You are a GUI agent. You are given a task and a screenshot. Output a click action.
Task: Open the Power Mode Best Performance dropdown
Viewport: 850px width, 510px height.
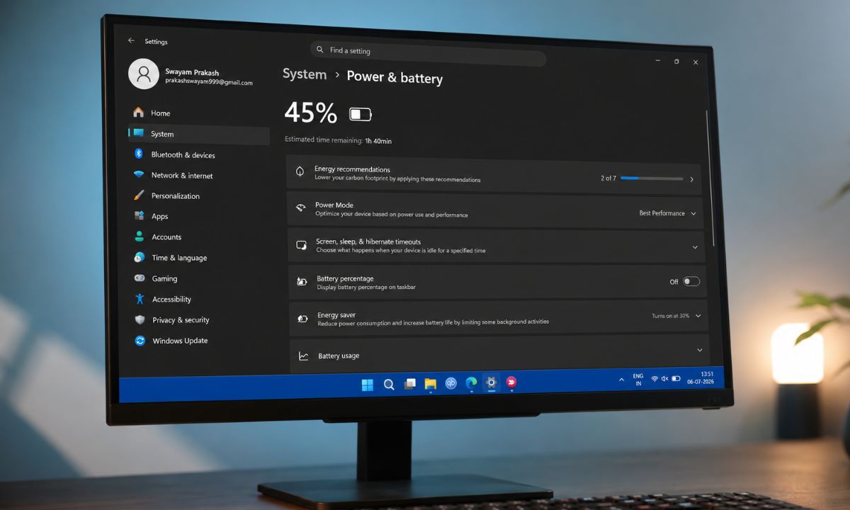coord(667,213)
